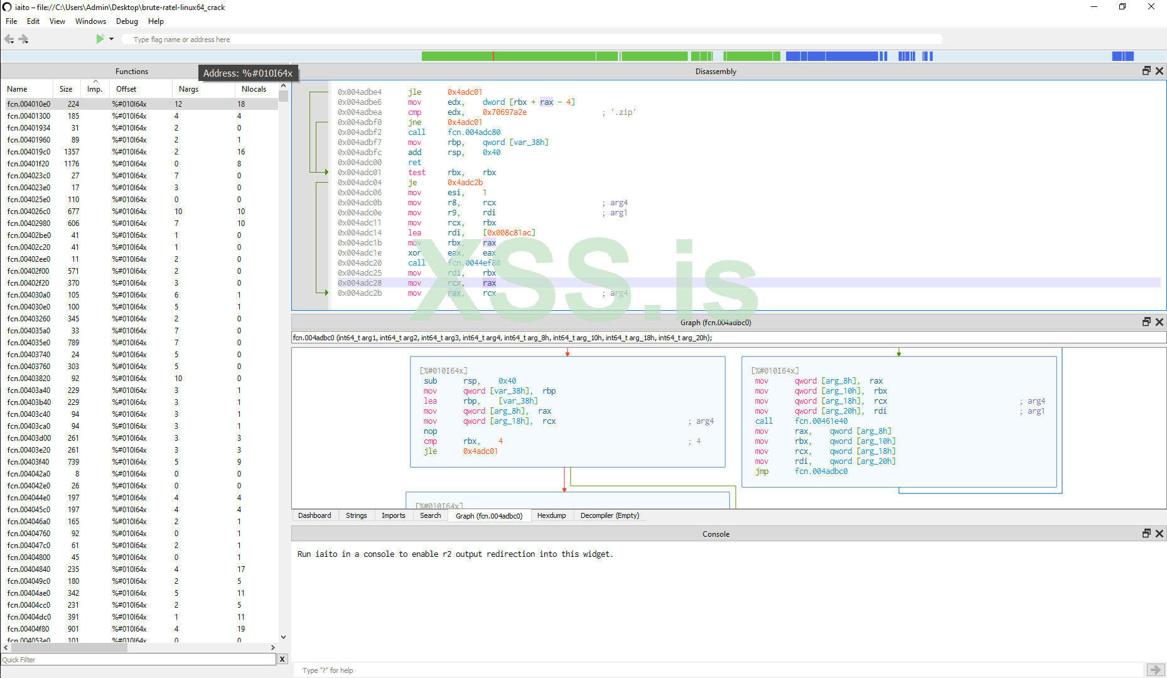Select function fcn.00404840 in the list
This screenshot has width=1167, height=678.
point(140,569)
